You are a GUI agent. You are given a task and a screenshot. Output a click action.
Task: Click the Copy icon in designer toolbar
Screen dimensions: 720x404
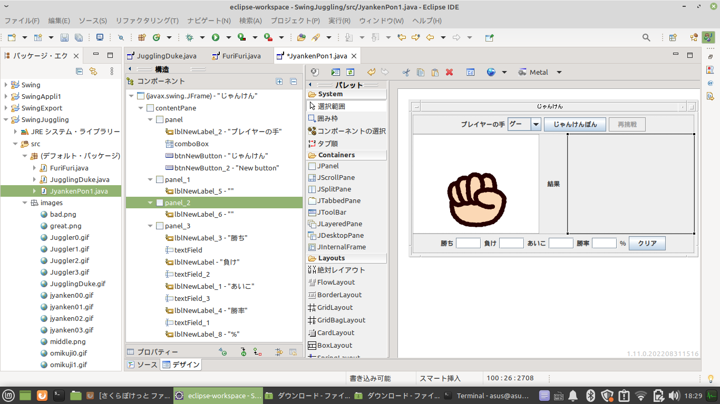(420, 72)
